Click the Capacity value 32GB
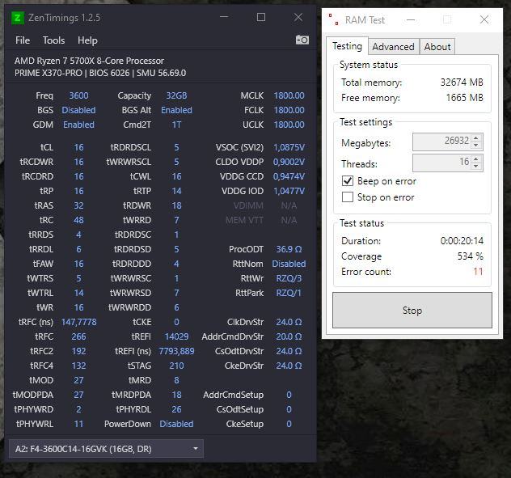The width and height of the screenshot is (511, 478). [x=176, y=95]
